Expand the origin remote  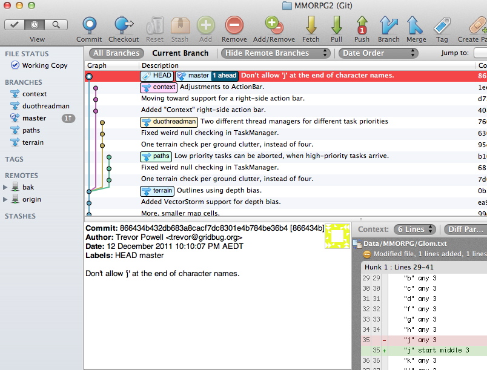[x=5, y=199]
